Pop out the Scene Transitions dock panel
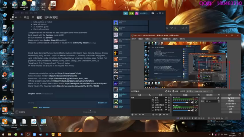The width and height of the screenshot is (244, 137). pos(219,95)
